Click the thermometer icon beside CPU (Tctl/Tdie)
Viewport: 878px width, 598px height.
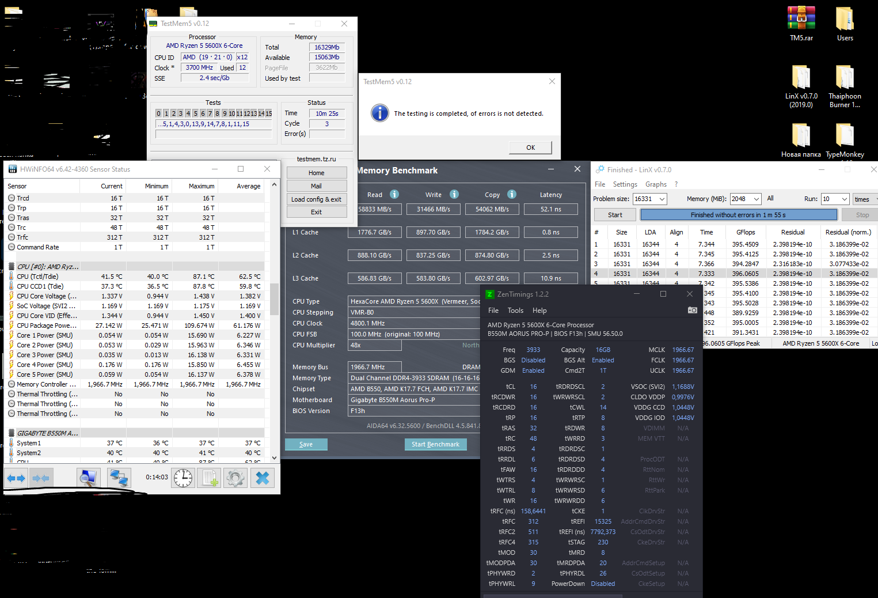pos(12,277)
